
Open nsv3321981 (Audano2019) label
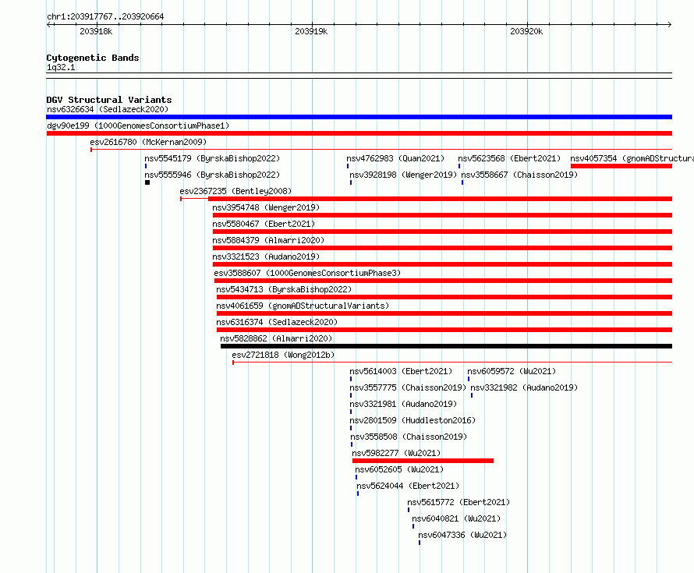[403, 404]
